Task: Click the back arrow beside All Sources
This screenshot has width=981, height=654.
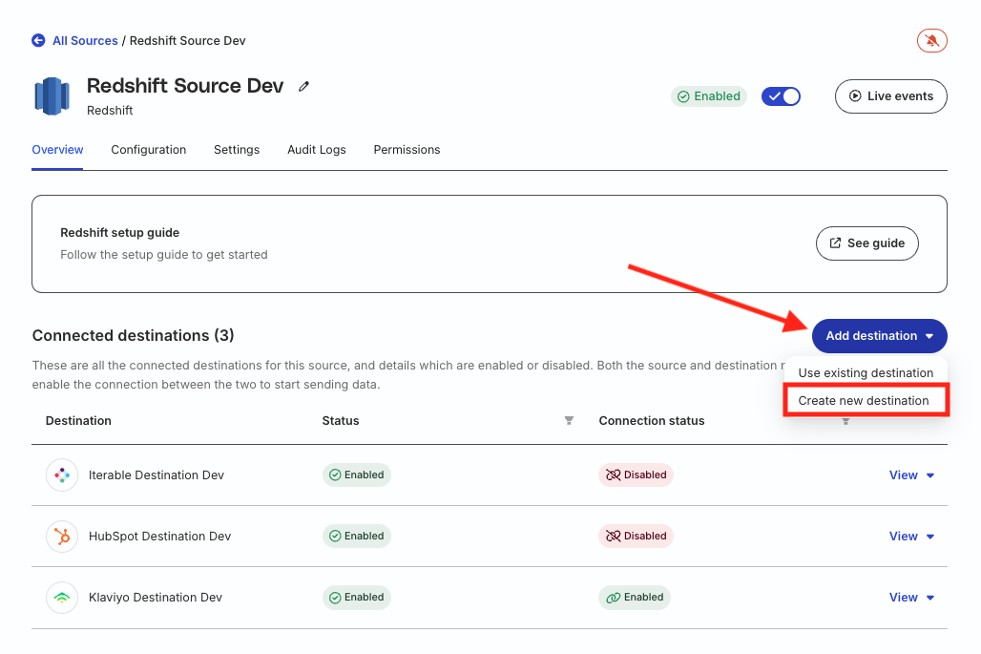Action: click(38, 41)
